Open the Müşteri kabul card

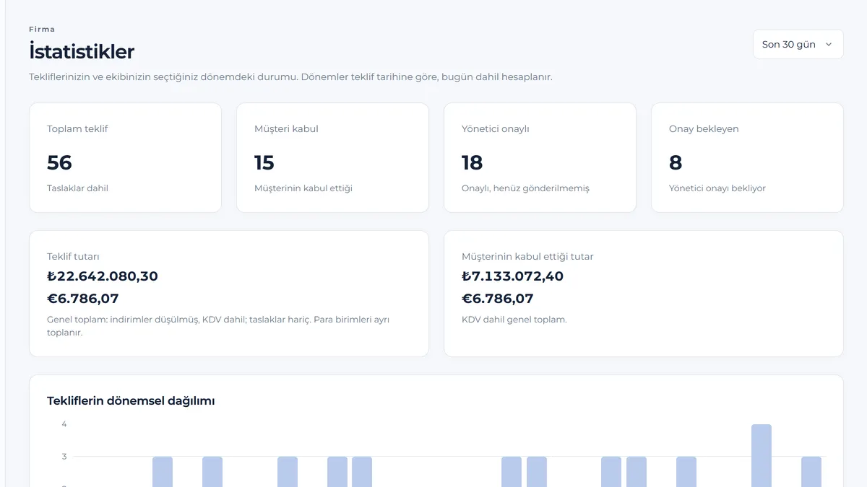pyautogui.click(x=332, y=158)
